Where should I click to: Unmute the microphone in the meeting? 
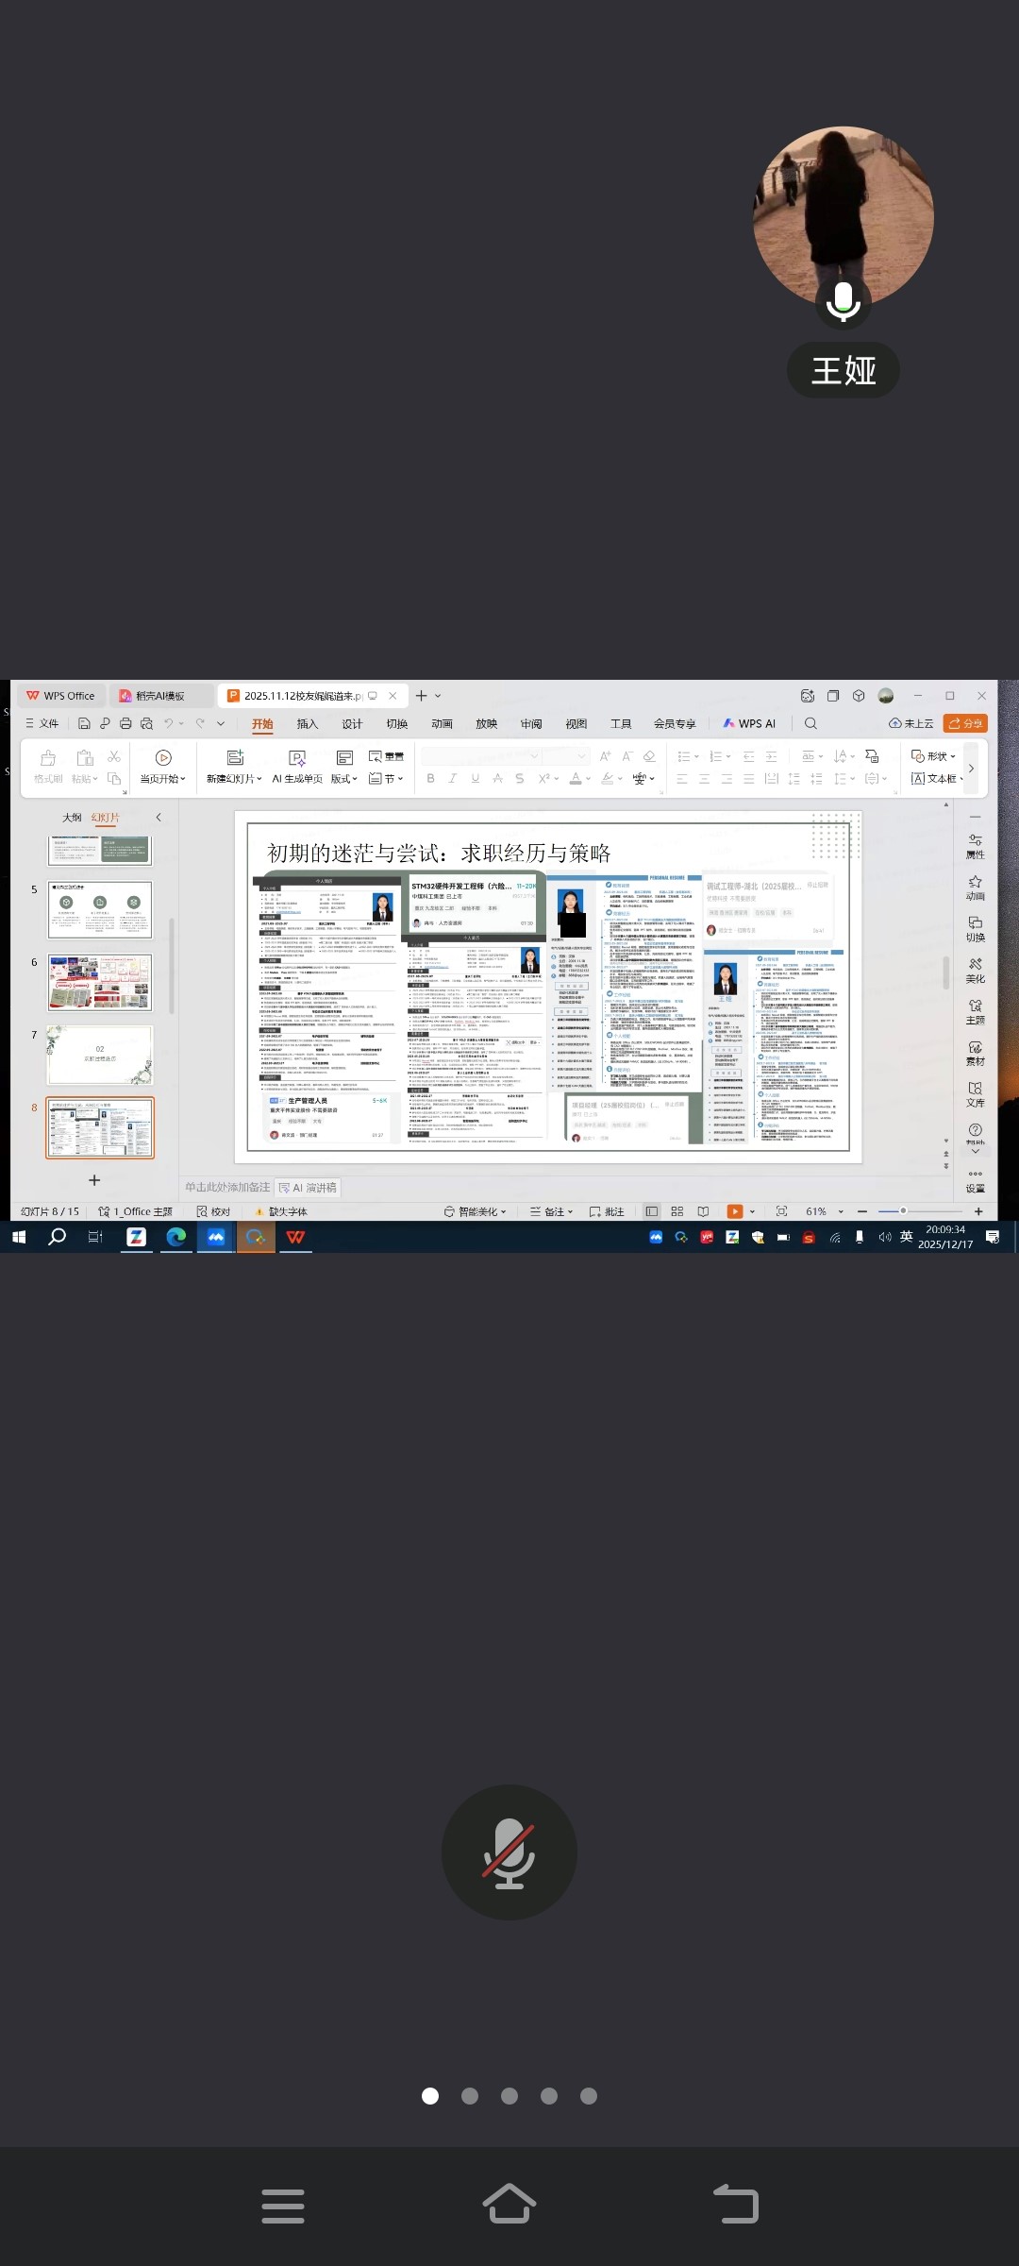pyautogui.click(x=509, y=1852)
